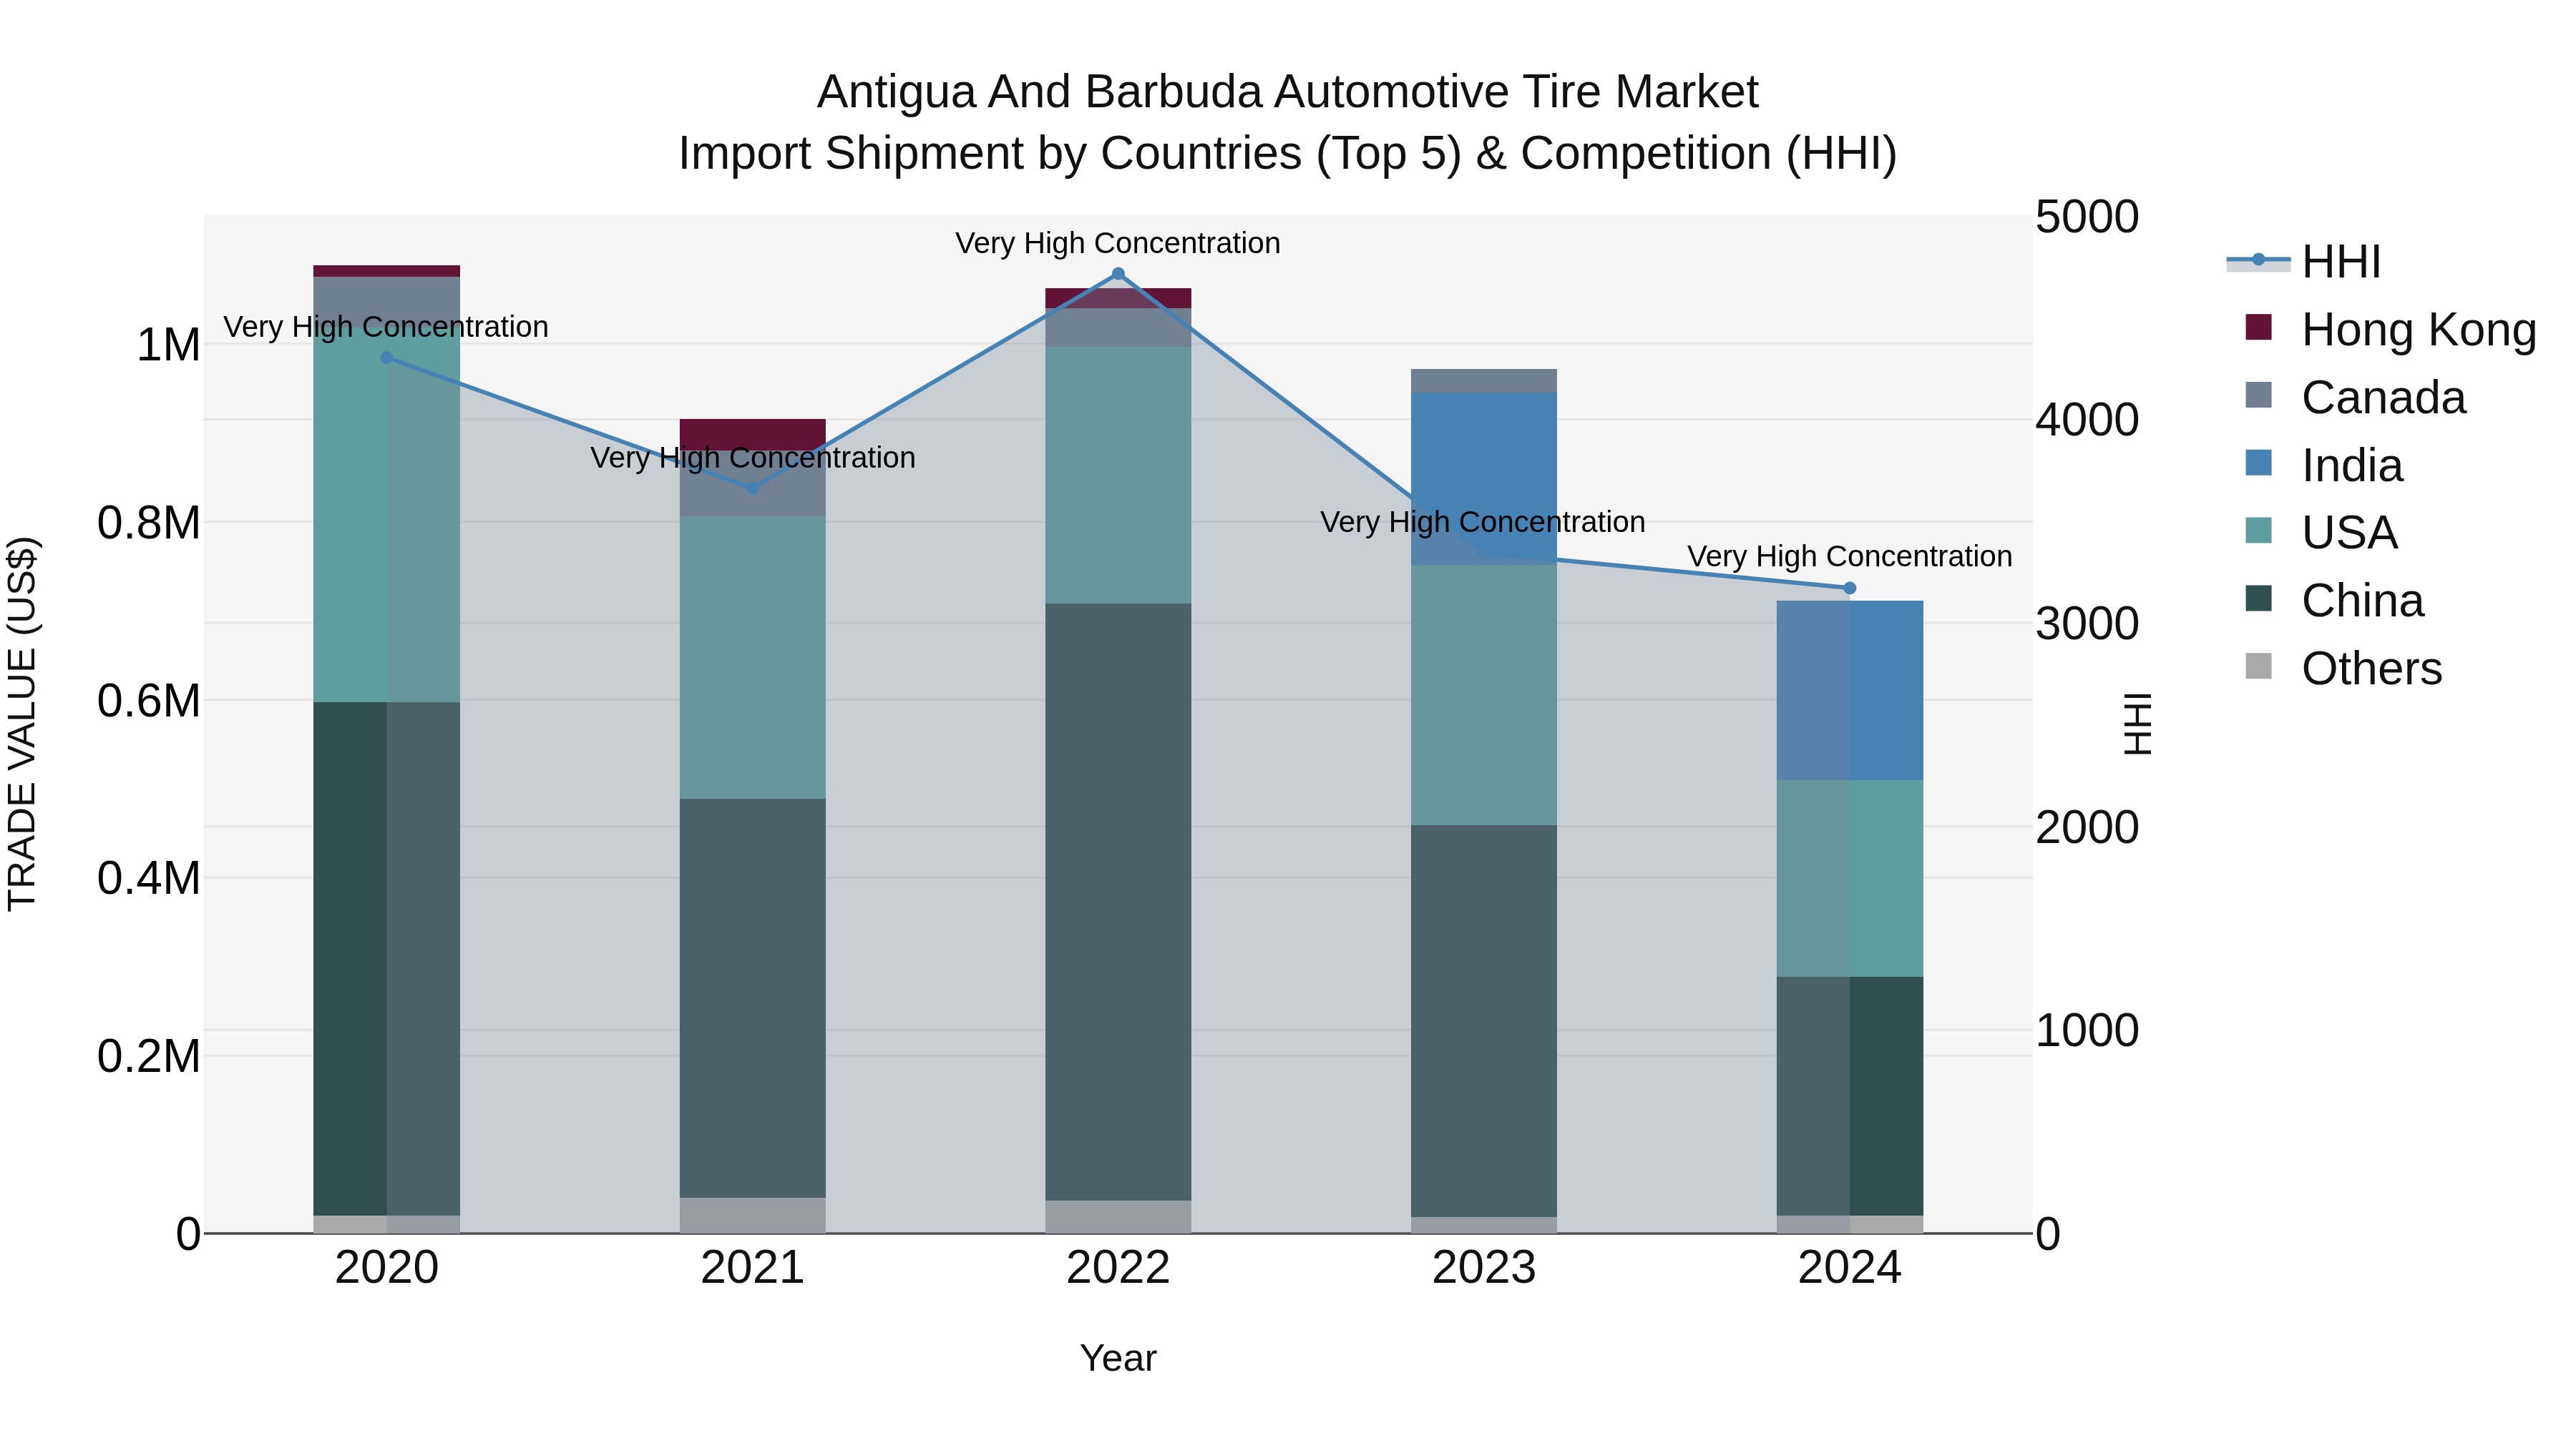
Task: Click the 0.6M tick on the left axis
Action: (x=149, y=701)
